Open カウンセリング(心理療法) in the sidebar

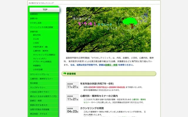44,55
